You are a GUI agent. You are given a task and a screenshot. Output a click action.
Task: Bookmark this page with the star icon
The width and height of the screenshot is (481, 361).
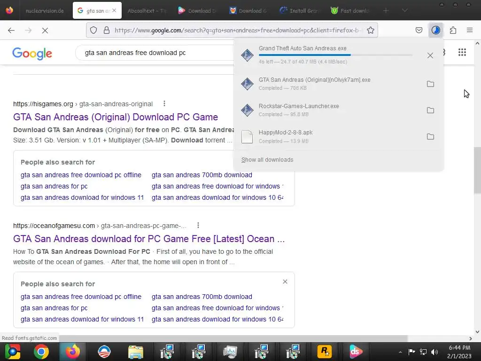coord(371,30)
